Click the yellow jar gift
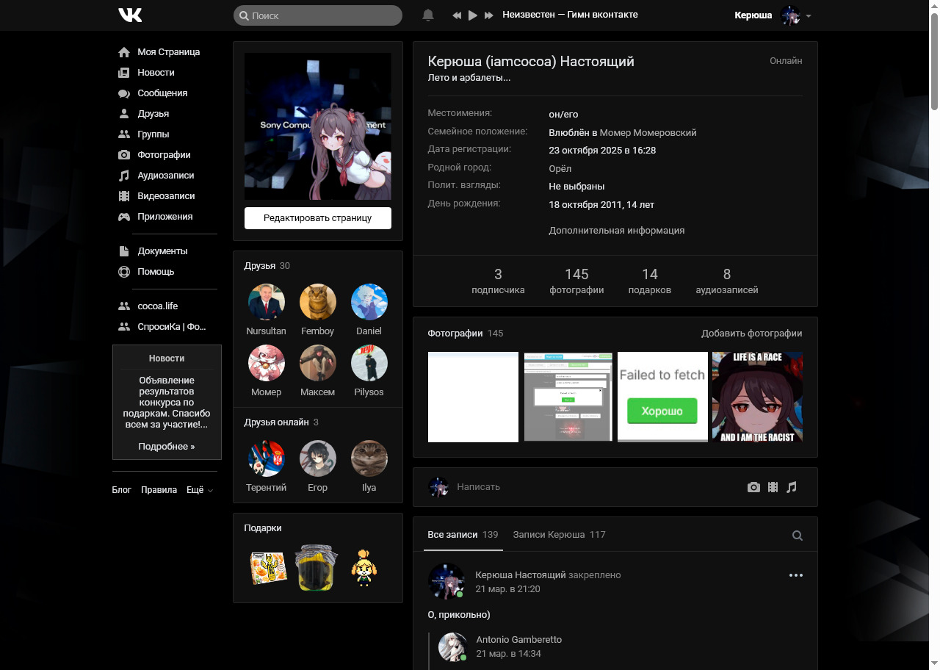Viewport: 940px width, 670px height. [317, 568]
